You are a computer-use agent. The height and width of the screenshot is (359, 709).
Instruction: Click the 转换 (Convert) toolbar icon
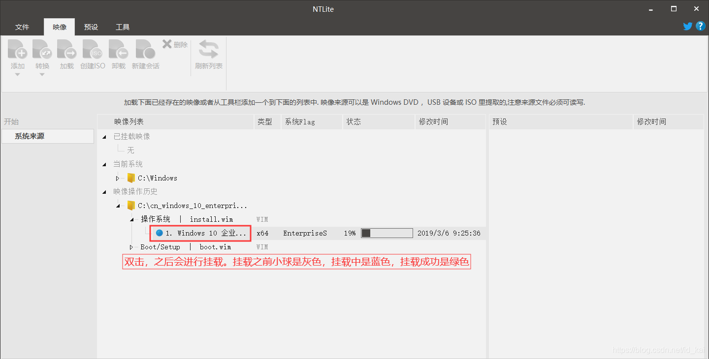(42, 50)
